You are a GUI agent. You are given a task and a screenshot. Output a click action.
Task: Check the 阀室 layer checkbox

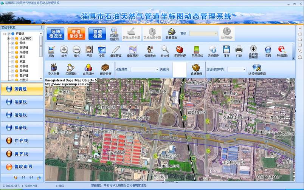[x=13, y=62]
